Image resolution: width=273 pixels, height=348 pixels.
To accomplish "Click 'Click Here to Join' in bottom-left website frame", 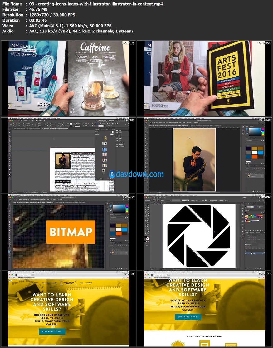I will pyautogui.click(x=52, y=331).
